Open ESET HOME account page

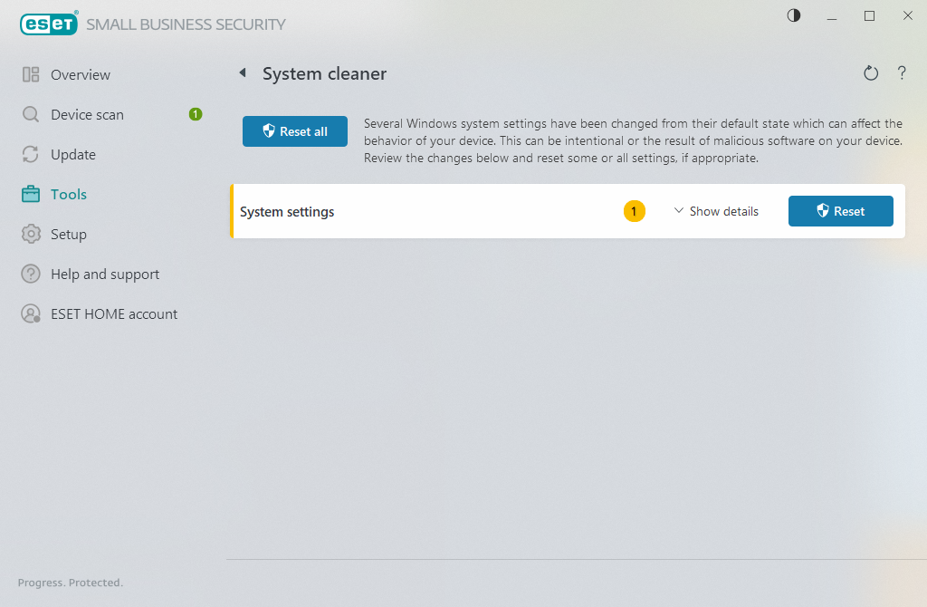[114, 314]
